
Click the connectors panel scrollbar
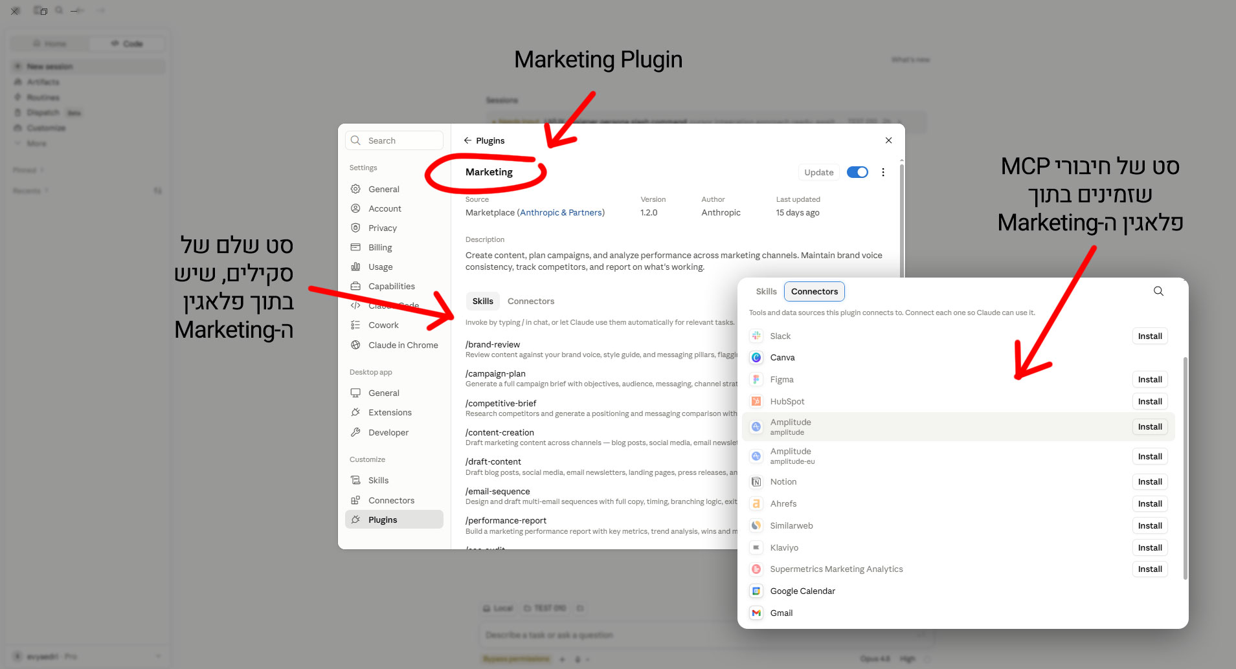tap(1185, 468)
